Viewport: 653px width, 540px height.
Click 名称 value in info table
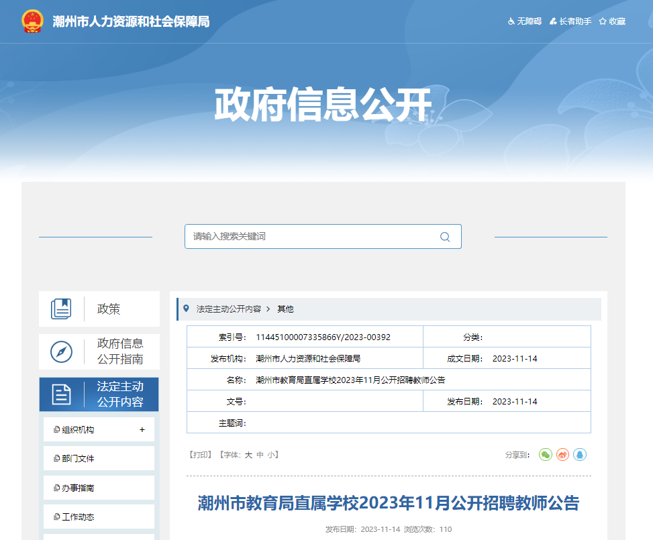point(350,380)
